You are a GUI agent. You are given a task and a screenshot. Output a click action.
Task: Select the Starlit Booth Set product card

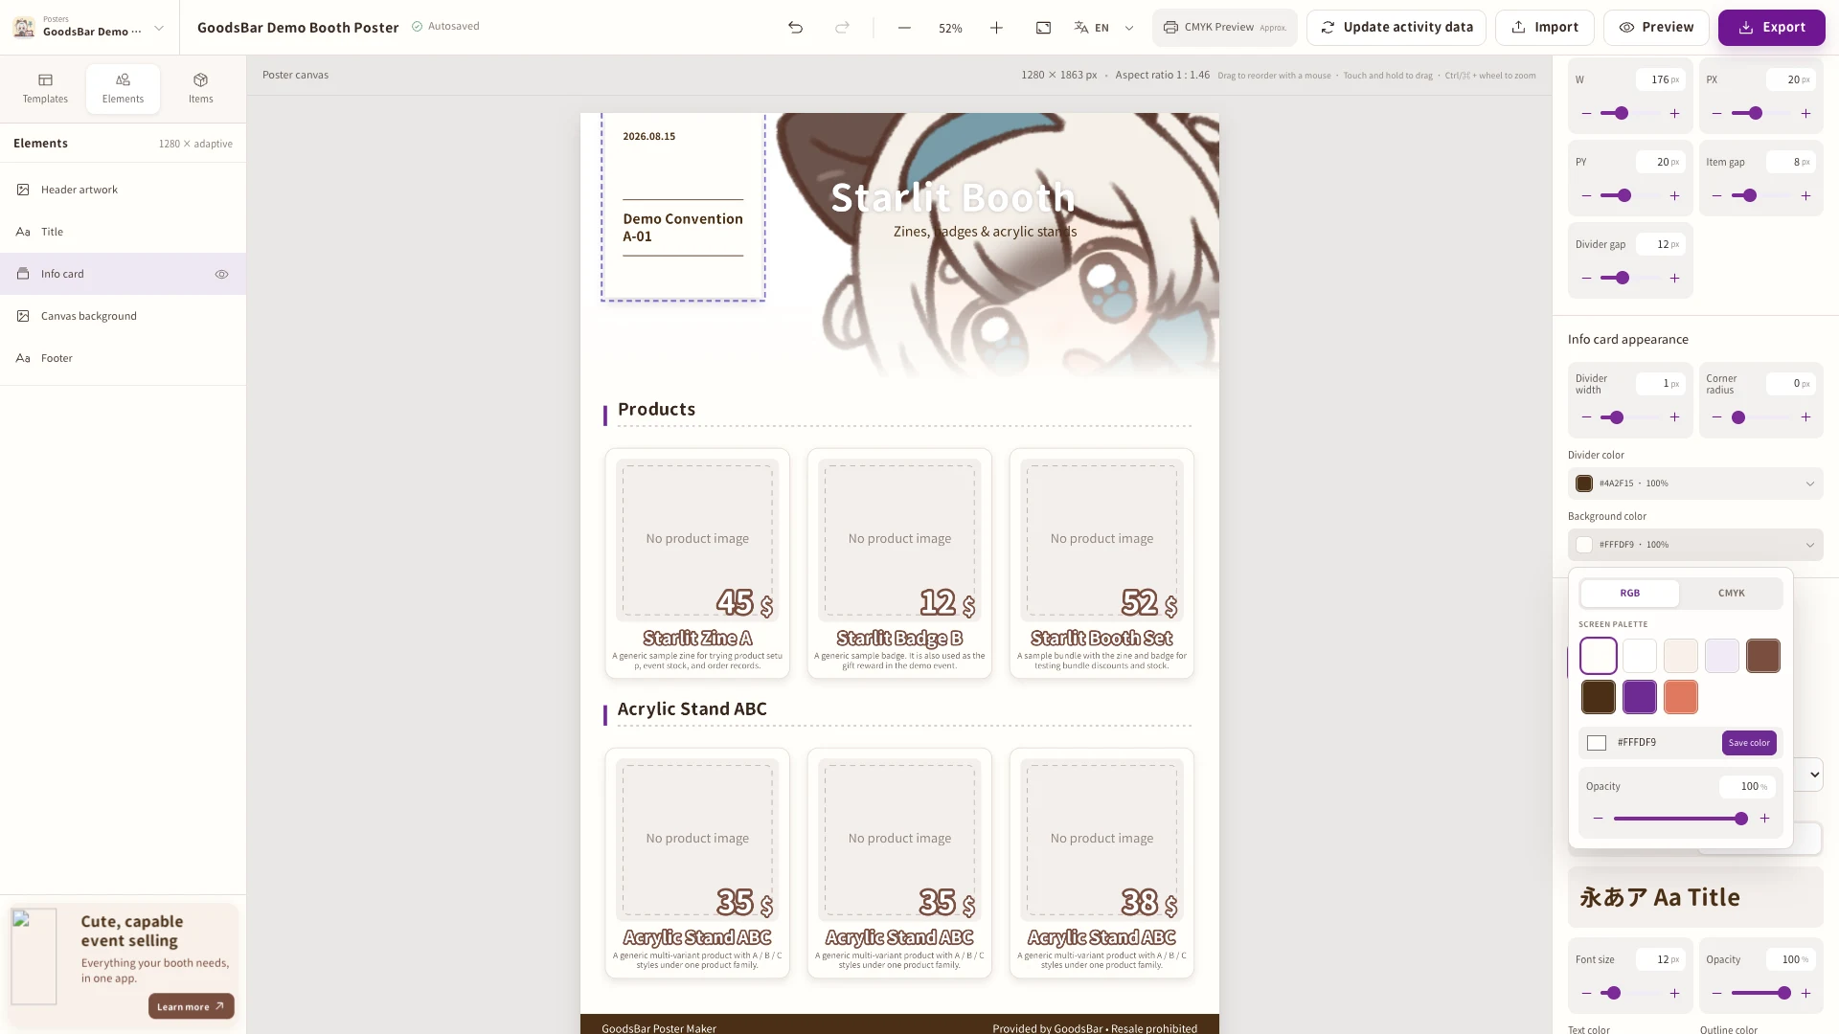click(1101, 563)
